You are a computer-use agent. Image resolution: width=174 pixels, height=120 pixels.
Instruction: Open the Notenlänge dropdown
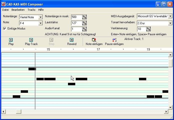[x=40, y=17]
